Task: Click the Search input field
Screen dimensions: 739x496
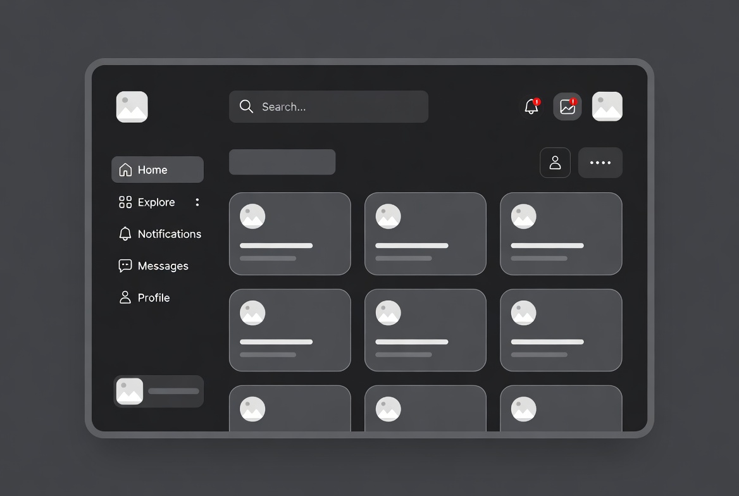Action: [328, 106]
